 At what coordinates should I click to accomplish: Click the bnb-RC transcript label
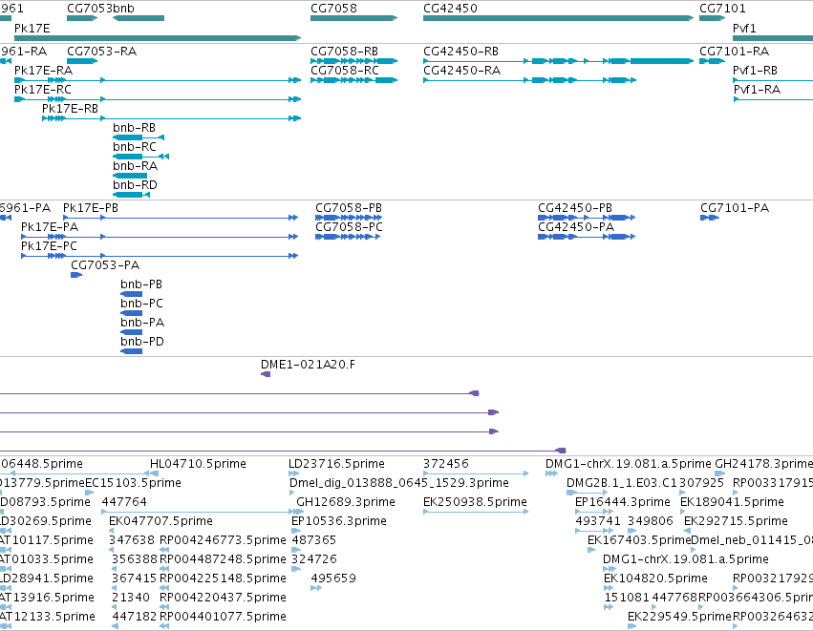point(135,147)
